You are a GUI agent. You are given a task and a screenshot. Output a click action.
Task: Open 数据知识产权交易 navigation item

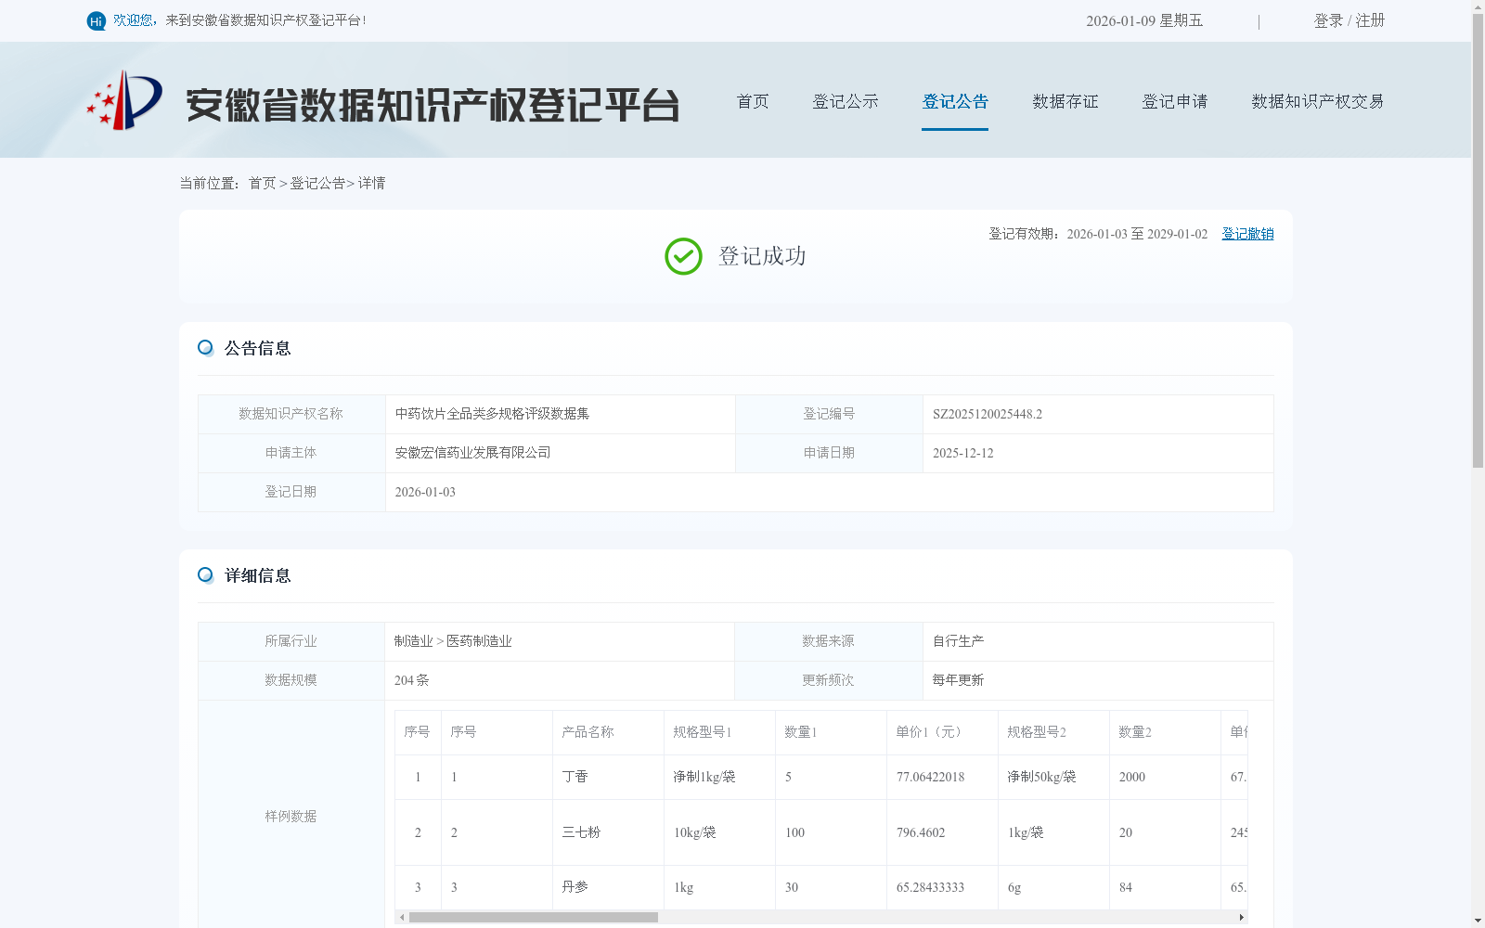[x=1318, y=101]
